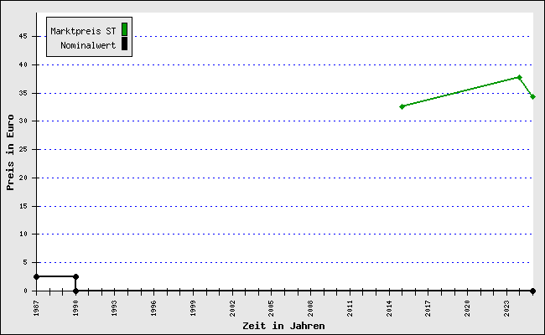
Task: Click the x-axis label 2017
Action: [428, 308]
